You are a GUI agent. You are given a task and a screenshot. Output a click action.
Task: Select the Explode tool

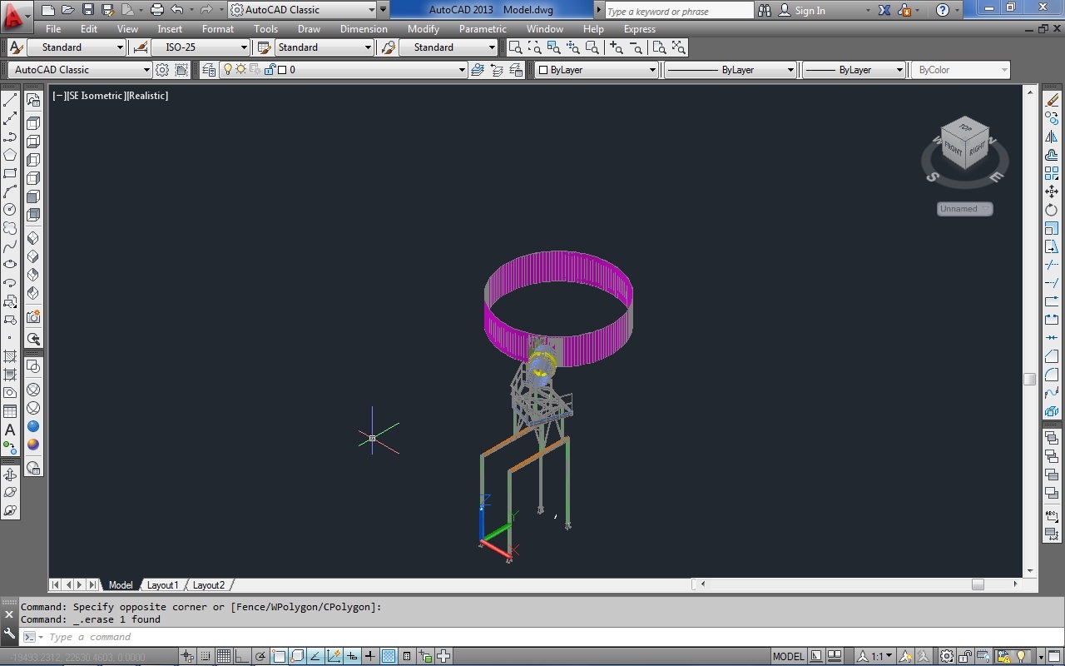click(1052, 411)
